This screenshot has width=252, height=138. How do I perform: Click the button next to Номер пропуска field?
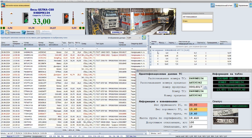coord(205,87)
